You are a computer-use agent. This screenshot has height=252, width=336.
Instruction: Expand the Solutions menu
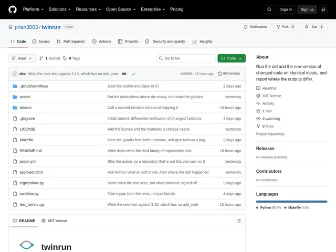tap(59, 9)
